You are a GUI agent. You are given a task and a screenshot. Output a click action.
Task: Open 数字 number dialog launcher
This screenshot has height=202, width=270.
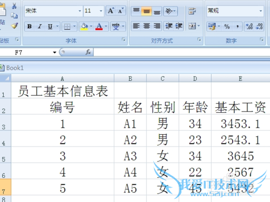(x=262, y=39)
